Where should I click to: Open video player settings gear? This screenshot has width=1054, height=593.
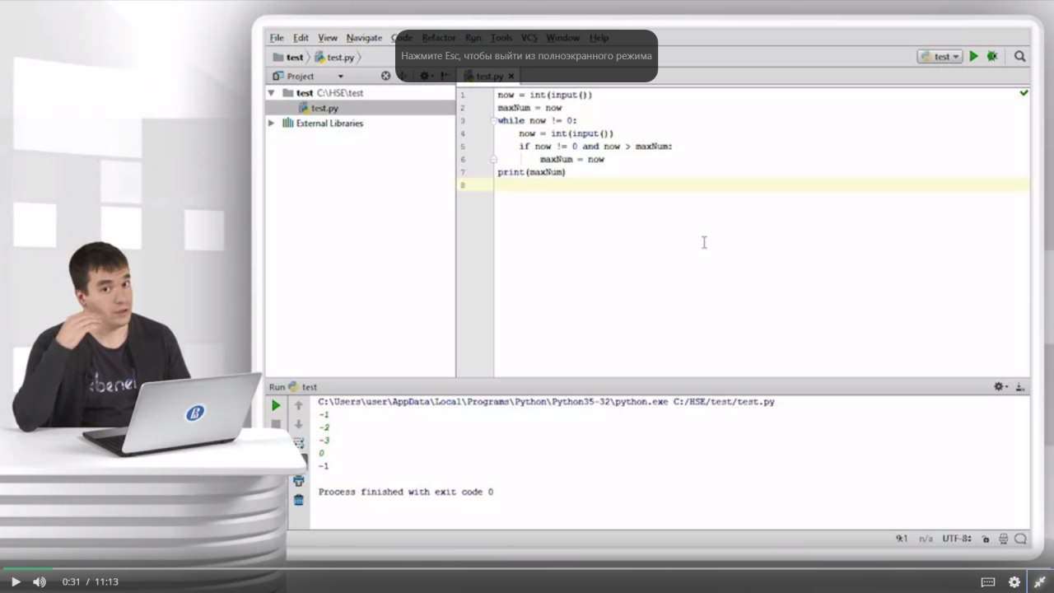pos(1014,581)
